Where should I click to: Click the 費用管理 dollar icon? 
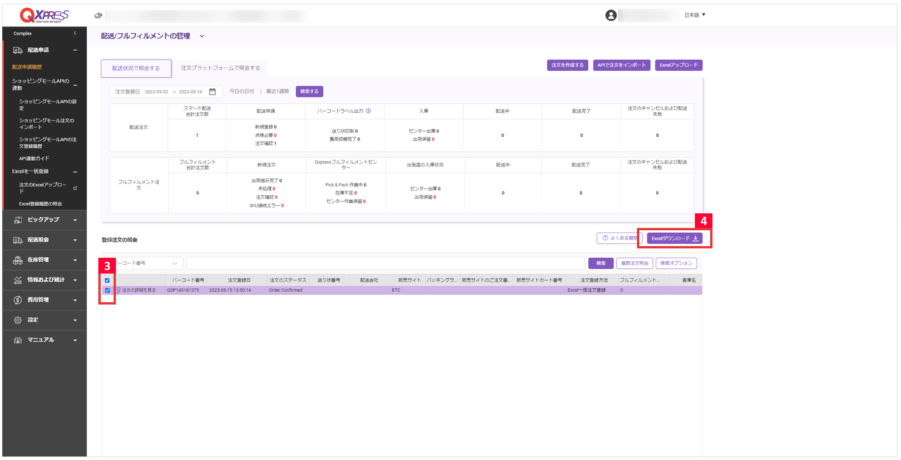coord(18,300)
